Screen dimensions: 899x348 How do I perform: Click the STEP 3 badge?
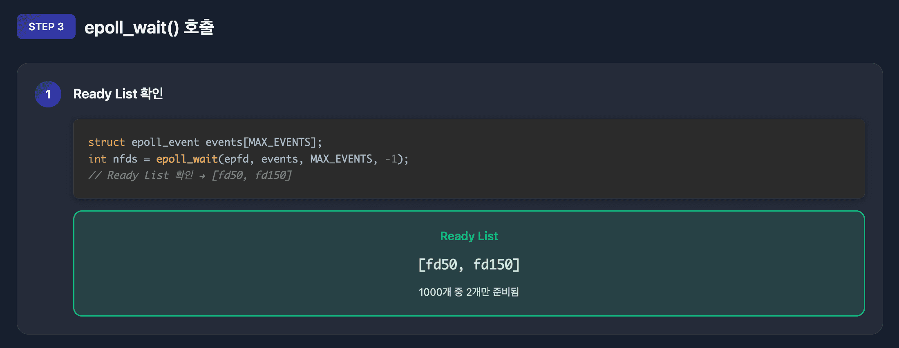tap(46, 27)
